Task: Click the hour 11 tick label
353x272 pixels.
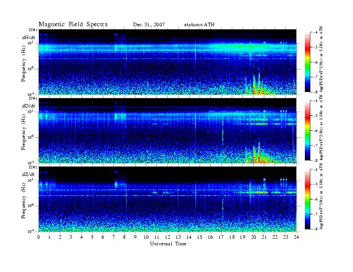Action: coord(157,237)
